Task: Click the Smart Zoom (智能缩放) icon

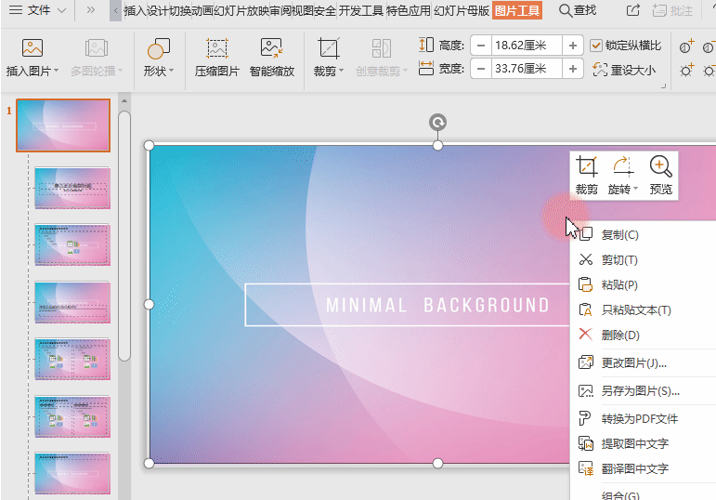Action: [x=271, y=49]
